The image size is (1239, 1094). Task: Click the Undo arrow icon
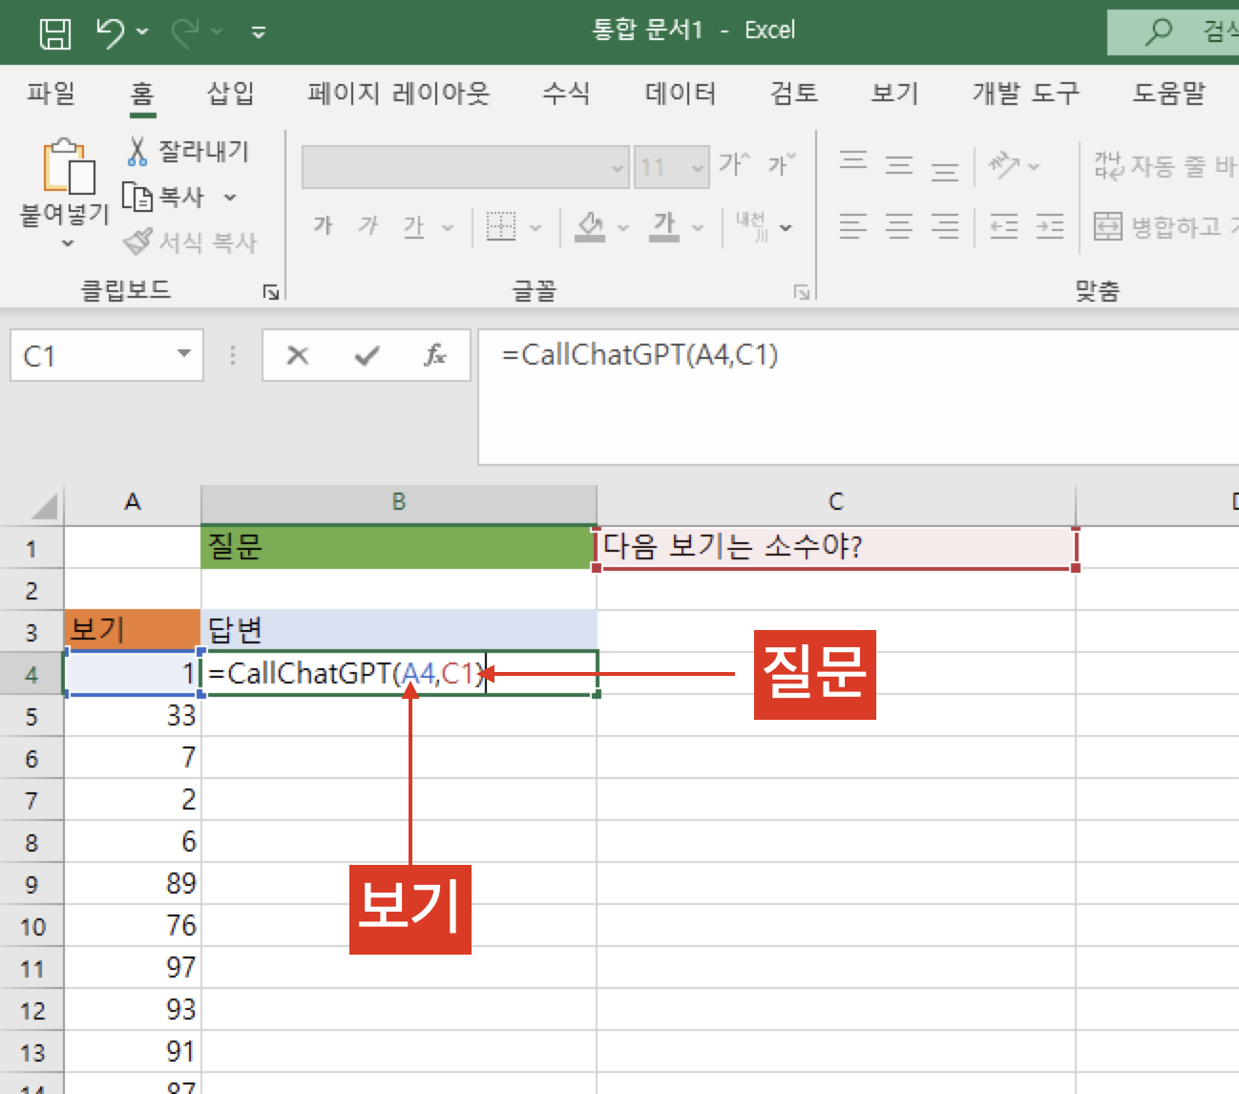click(x=112, y=32)
